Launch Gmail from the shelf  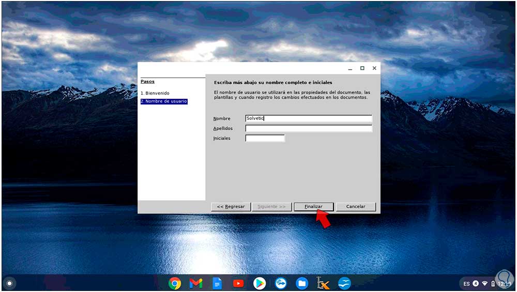pos(196,283)
